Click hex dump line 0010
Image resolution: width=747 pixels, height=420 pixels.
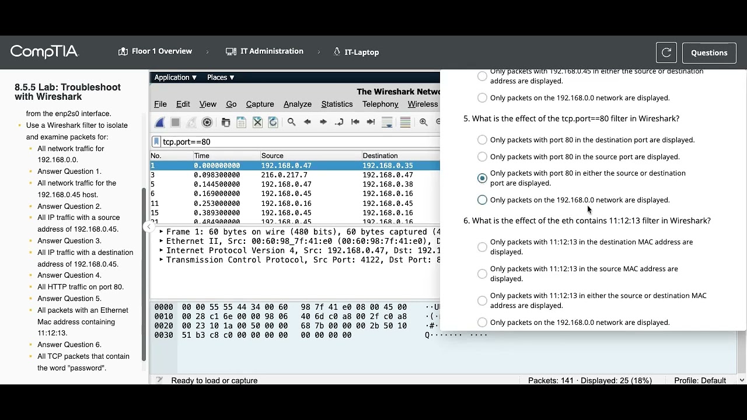coord(295,316)
